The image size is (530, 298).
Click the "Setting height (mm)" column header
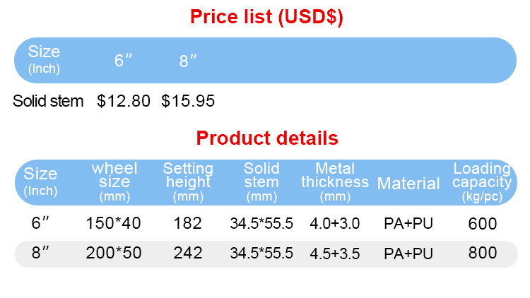click(x=188, y=182)
